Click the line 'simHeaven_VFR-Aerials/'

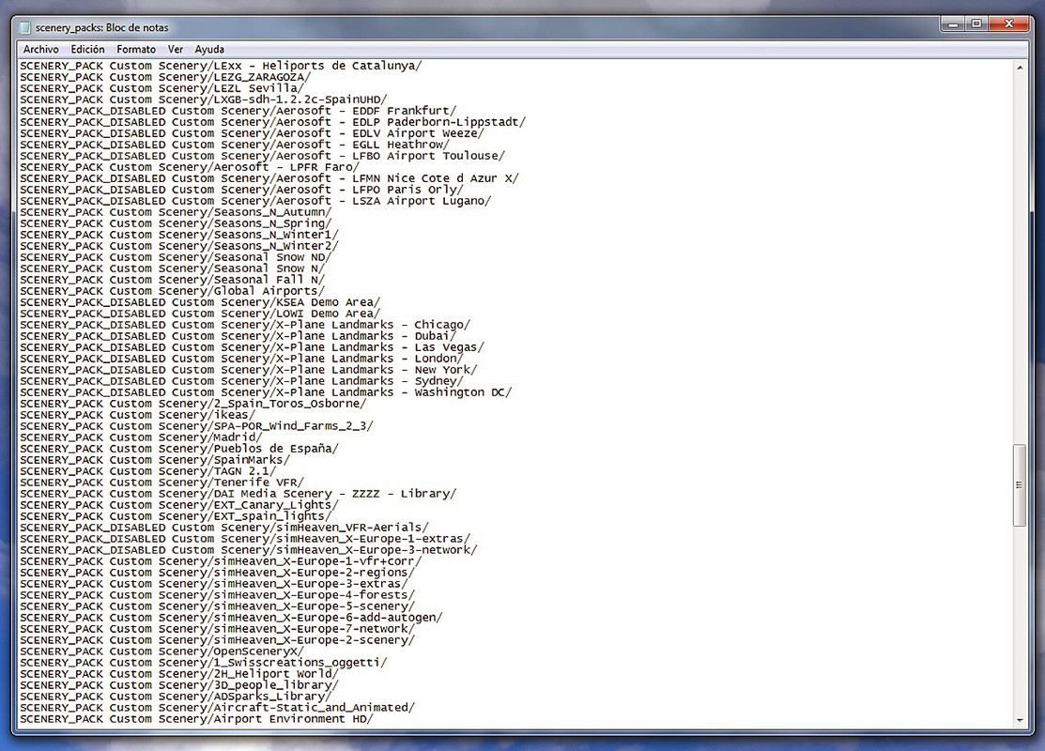click(x=224, y=528)
